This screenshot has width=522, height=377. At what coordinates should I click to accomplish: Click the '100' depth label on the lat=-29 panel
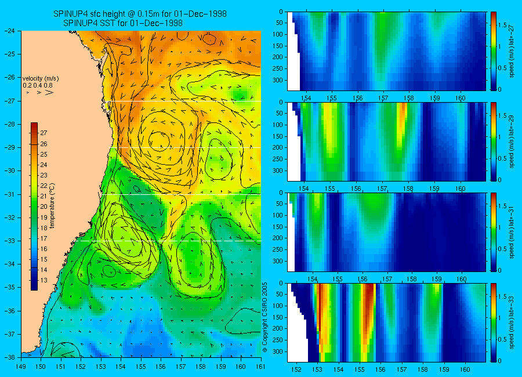tap(277, 125)
